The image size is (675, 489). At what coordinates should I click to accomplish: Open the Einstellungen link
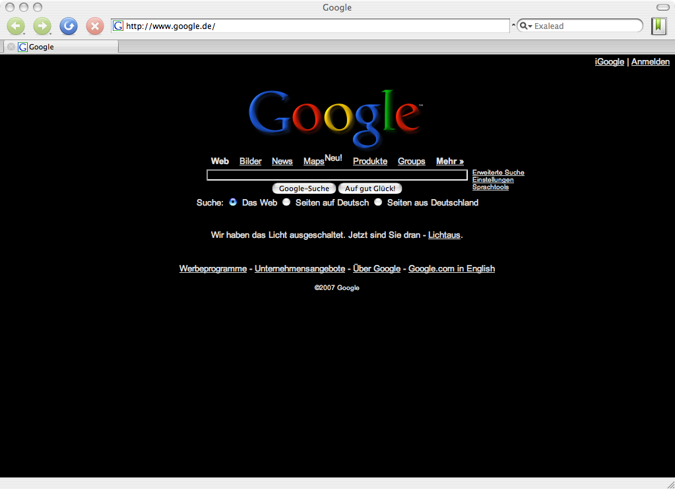pyautogui.click(x=493, y=180)
